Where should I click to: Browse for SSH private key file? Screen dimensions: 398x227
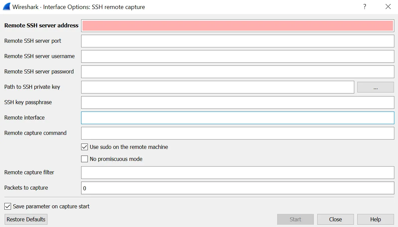[375, 87]
